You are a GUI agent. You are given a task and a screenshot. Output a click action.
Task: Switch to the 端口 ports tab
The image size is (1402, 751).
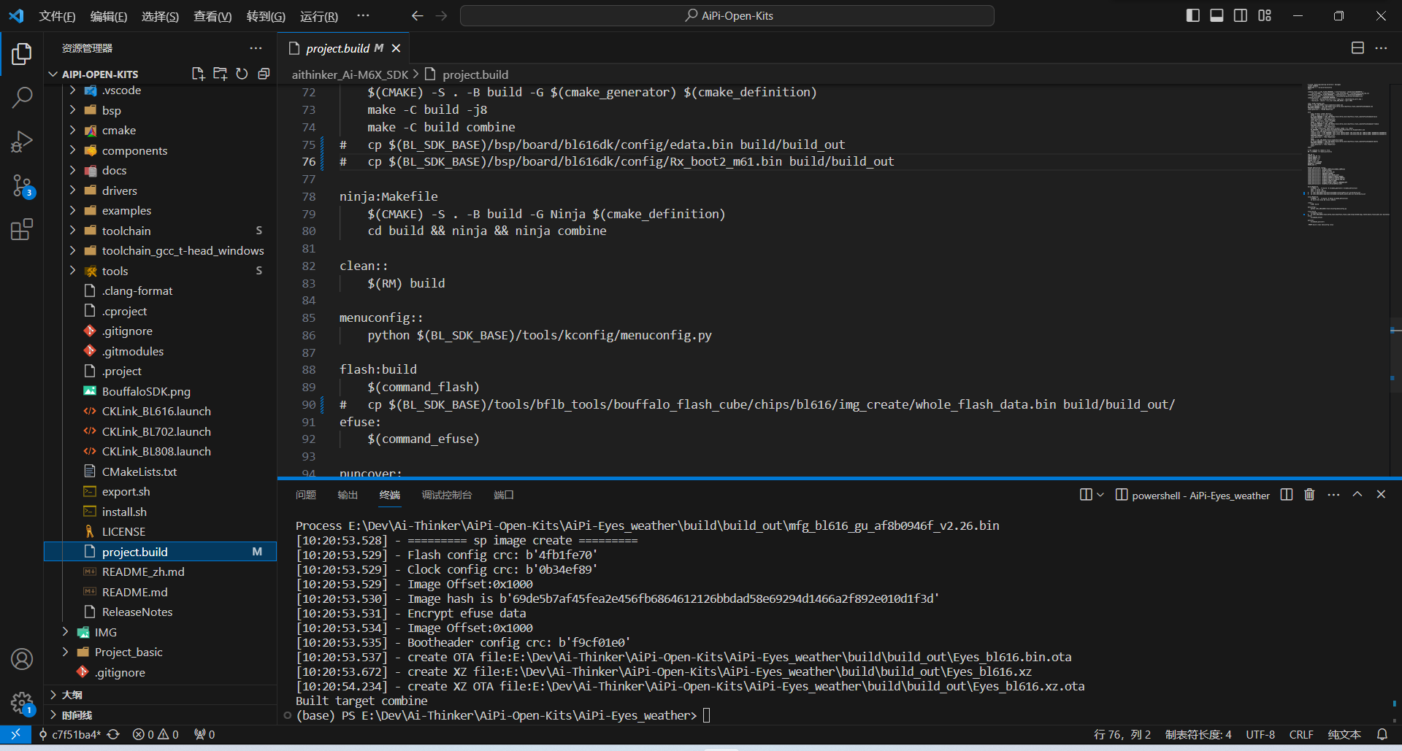[504, 495]
